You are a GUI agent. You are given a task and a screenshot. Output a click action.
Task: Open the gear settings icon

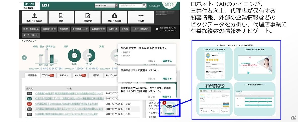[157, 29]
